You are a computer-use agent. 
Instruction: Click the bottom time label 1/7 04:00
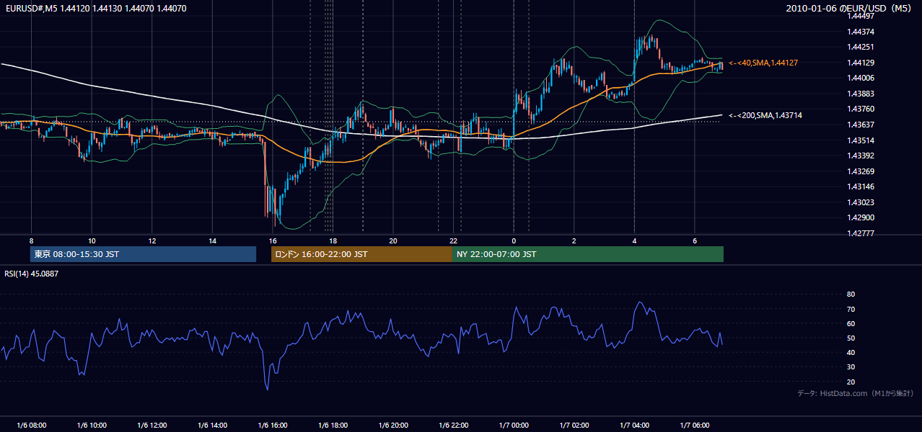634,426
